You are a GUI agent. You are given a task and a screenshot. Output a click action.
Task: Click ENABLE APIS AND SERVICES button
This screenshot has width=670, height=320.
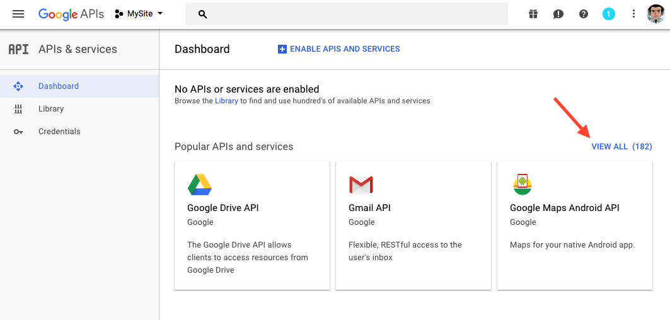tap(339, 49)
